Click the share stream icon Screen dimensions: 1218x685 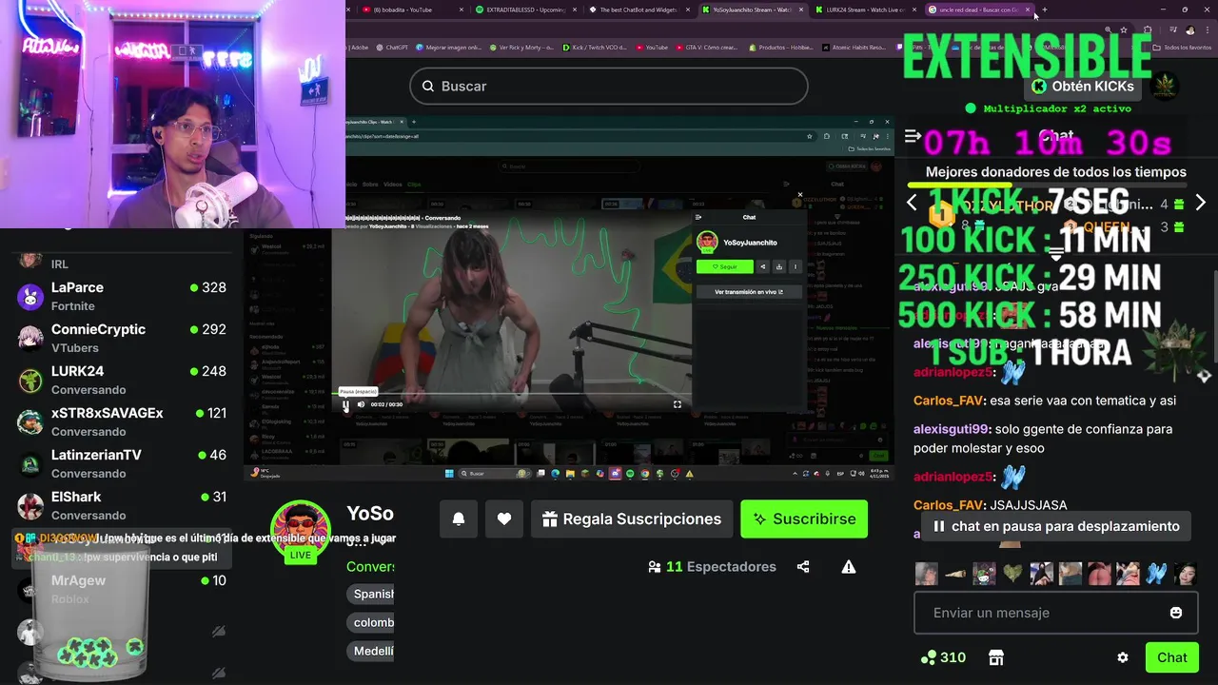803,566
